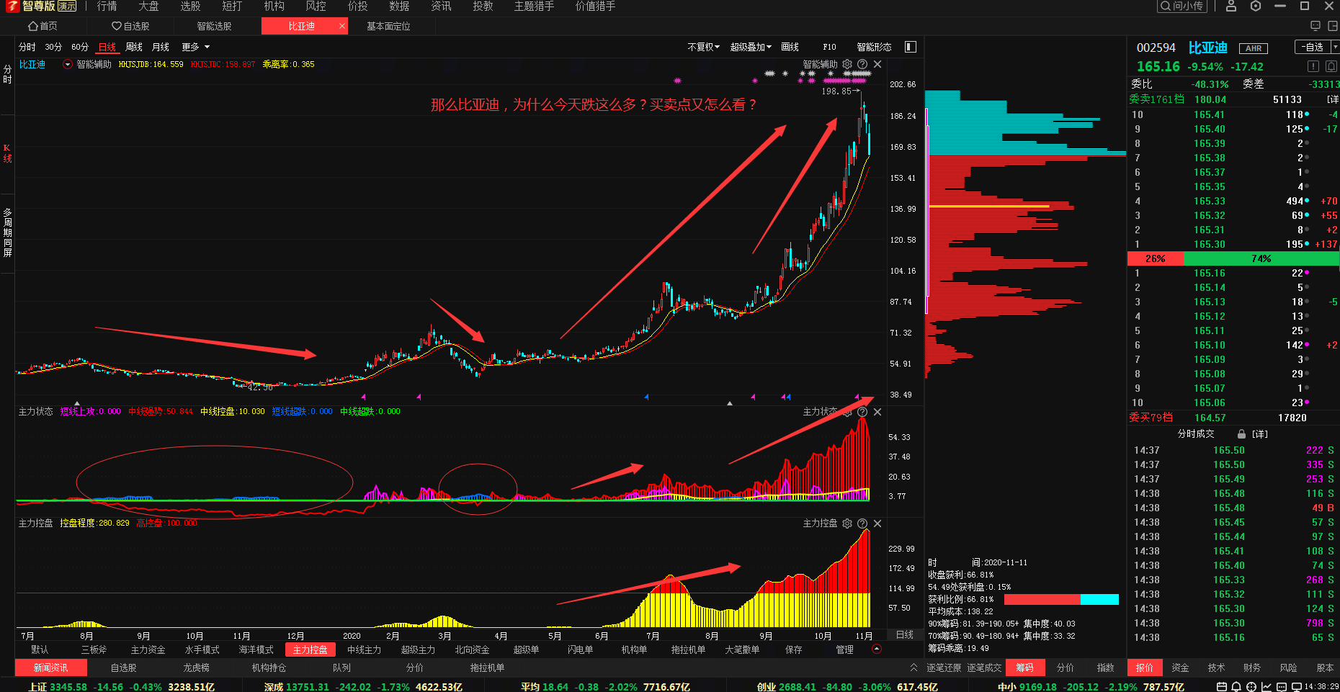Click the line chart icon in status bar
This screenshot has height=692, width=1340.
coord(1267,687)
